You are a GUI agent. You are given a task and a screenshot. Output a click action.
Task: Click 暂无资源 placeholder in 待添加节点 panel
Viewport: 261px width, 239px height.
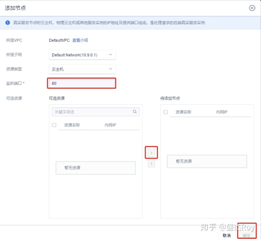click(207, 162)
